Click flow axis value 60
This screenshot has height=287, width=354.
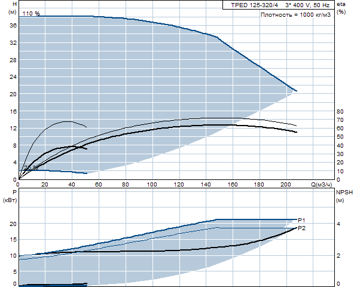point(99,185)
